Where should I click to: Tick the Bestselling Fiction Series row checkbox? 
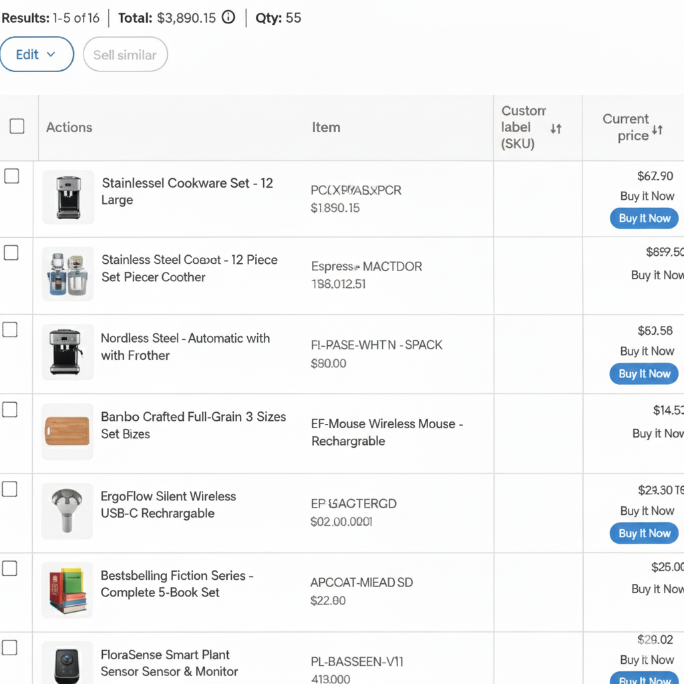click(9, 568)
